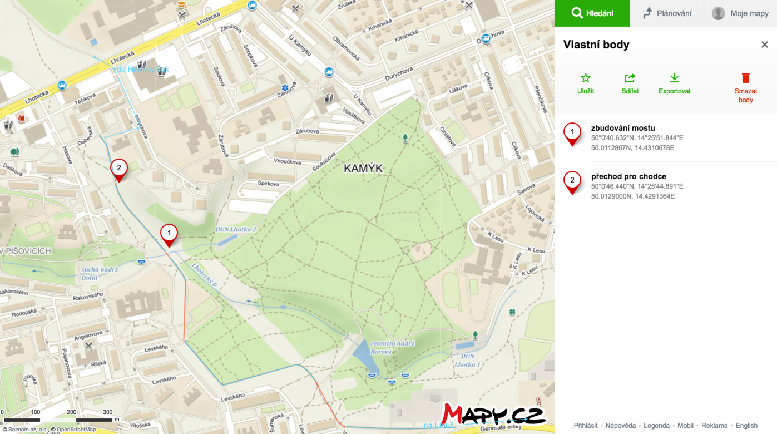777x434 pixels.
Task: Click the bus stop icon on Durychova
Action: coord(486,38)
